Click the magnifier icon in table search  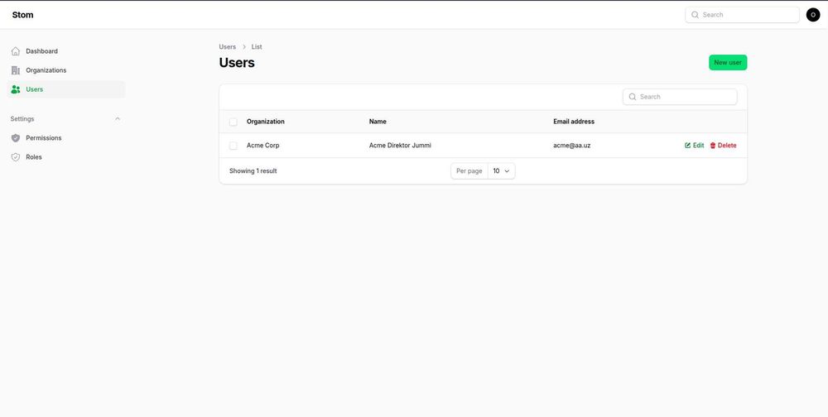(x=633, y=97)
